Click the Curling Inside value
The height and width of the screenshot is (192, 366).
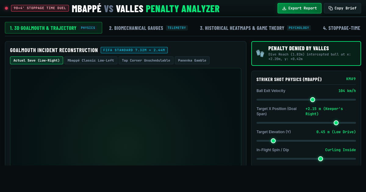[x=340, y=150]
